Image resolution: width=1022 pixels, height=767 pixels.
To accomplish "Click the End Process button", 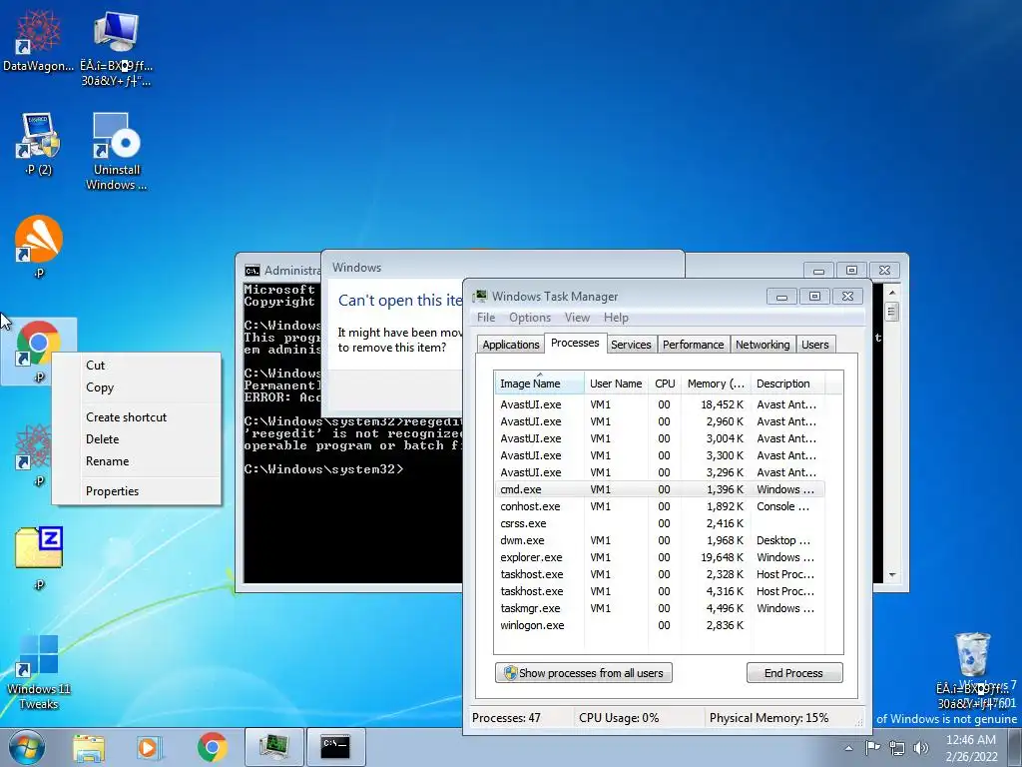I will [793, 673].
